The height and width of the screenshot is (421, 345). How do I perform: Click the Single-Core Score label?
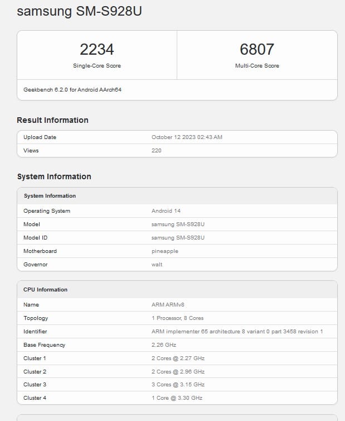point(97,66)
